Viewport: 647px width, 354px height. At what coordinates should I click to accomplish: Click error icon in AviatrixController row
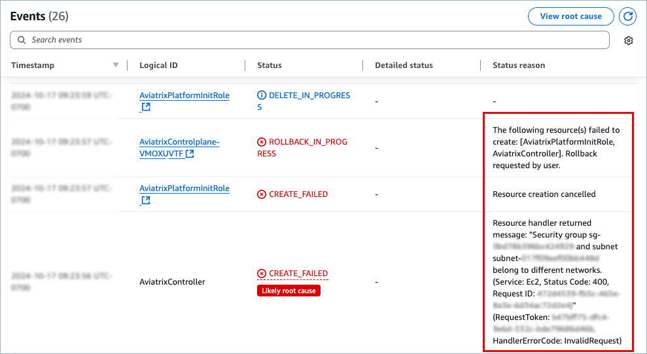262,274
